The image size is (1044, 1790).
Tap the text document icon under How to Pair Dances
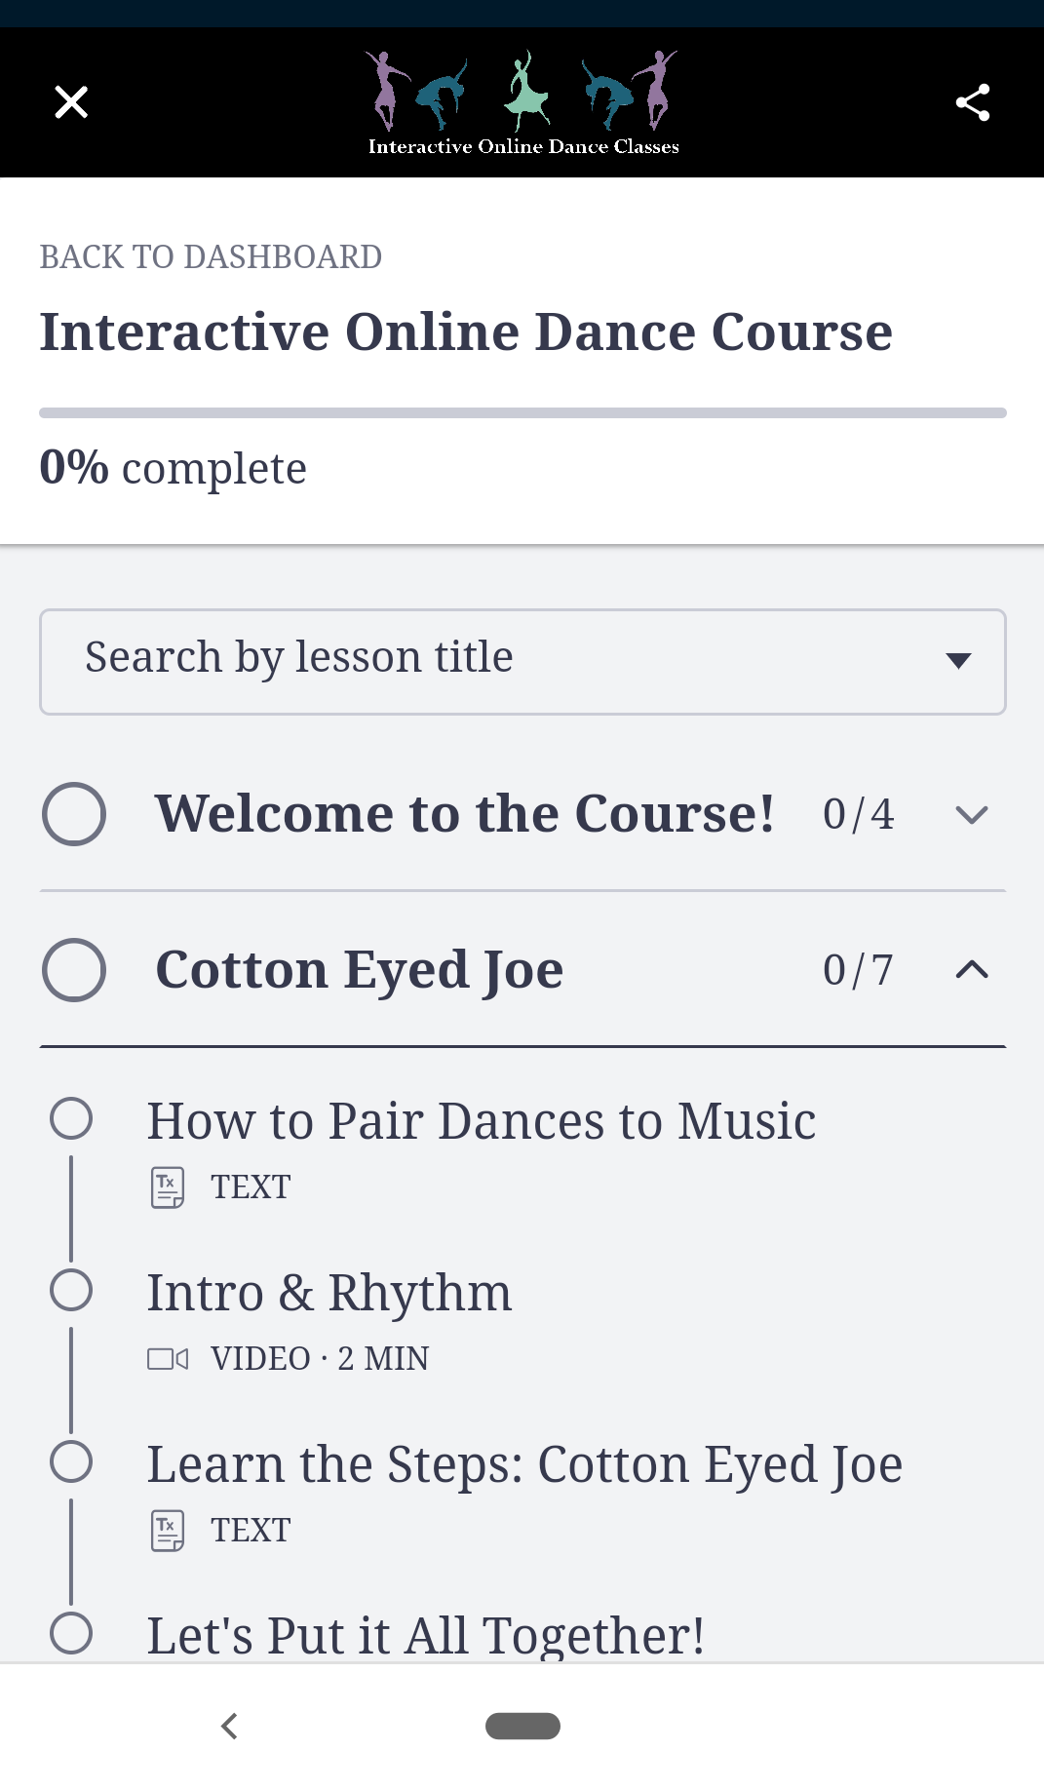168,1187
